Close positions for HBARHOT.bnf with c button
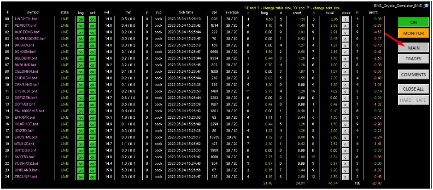433x190 pixels. (x=346, y=124)
